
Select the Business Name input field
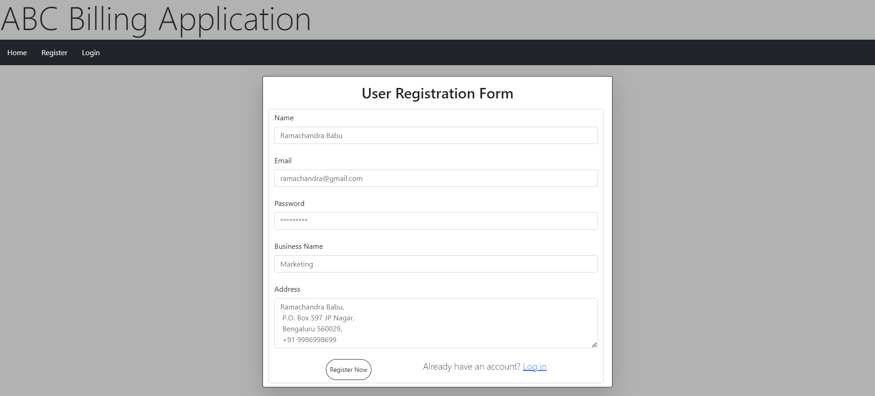click(436, 264)
